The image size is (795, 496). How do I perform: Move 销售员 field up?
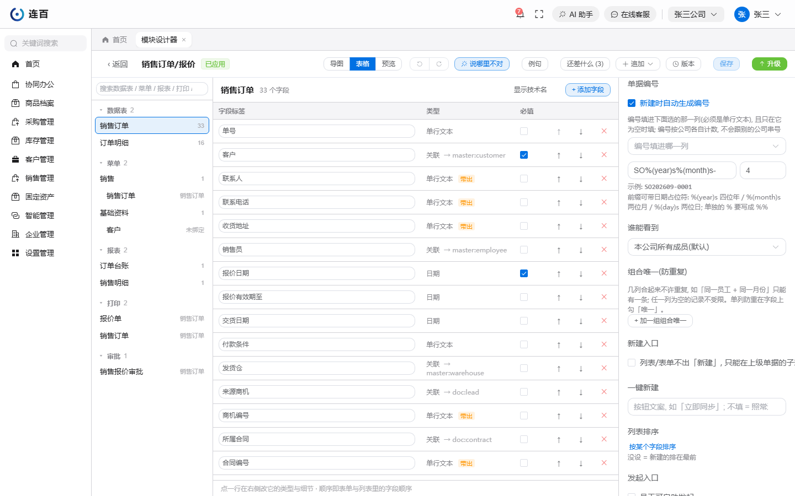(x=559, y=250)
